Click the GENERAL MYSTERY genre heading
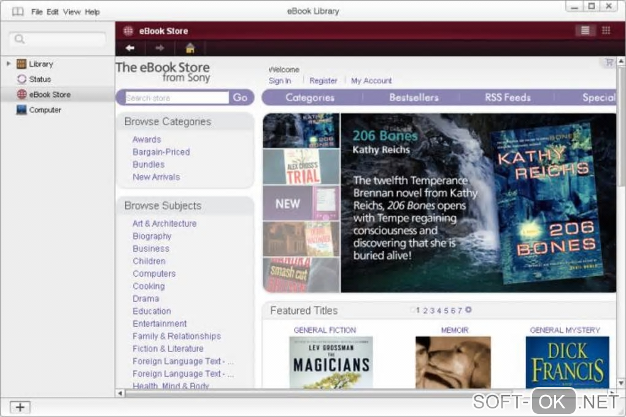This screenshot has width=626, height=417. point(565,330)
